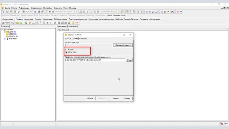Click the Импорт button

[x=116, y=98]
